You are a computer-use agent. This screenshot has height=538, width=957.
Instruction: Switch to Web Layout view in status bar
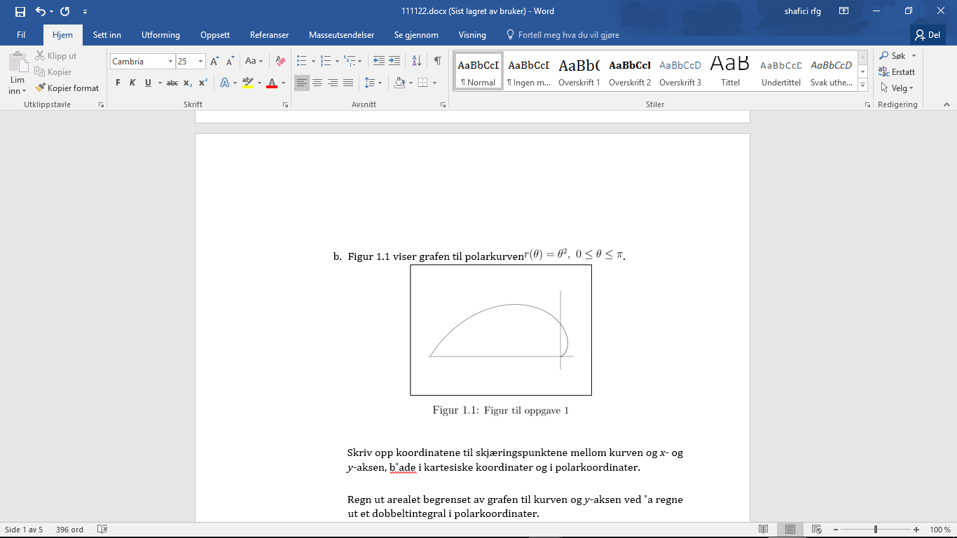[x=816, y=530]
